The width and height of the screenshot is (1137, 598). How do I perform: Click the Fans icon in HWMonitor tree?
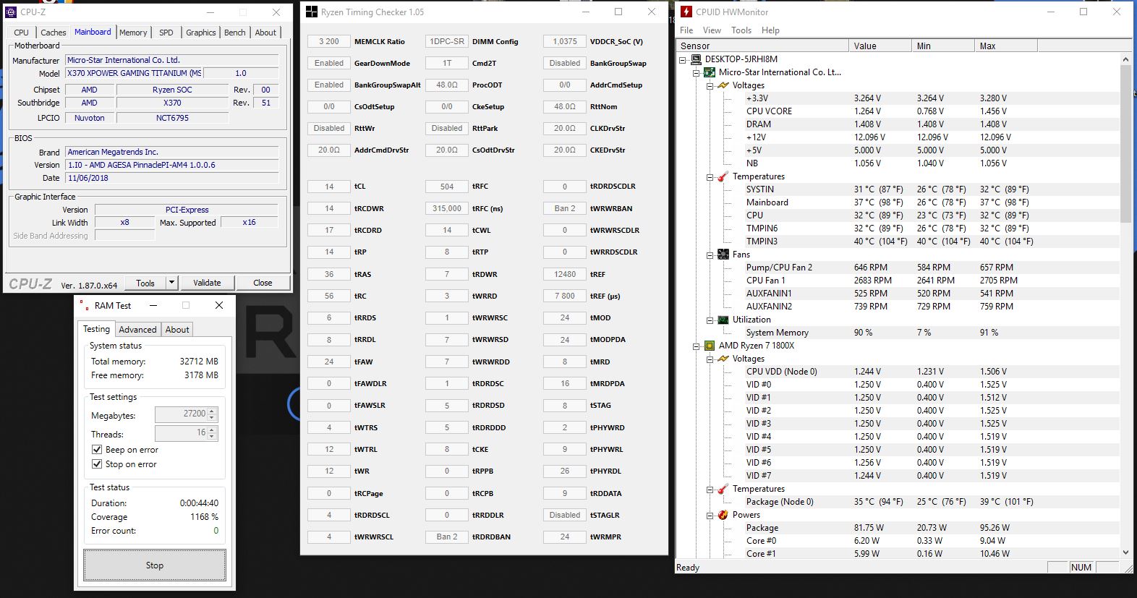pyautogui.click(x=723, y=255)
